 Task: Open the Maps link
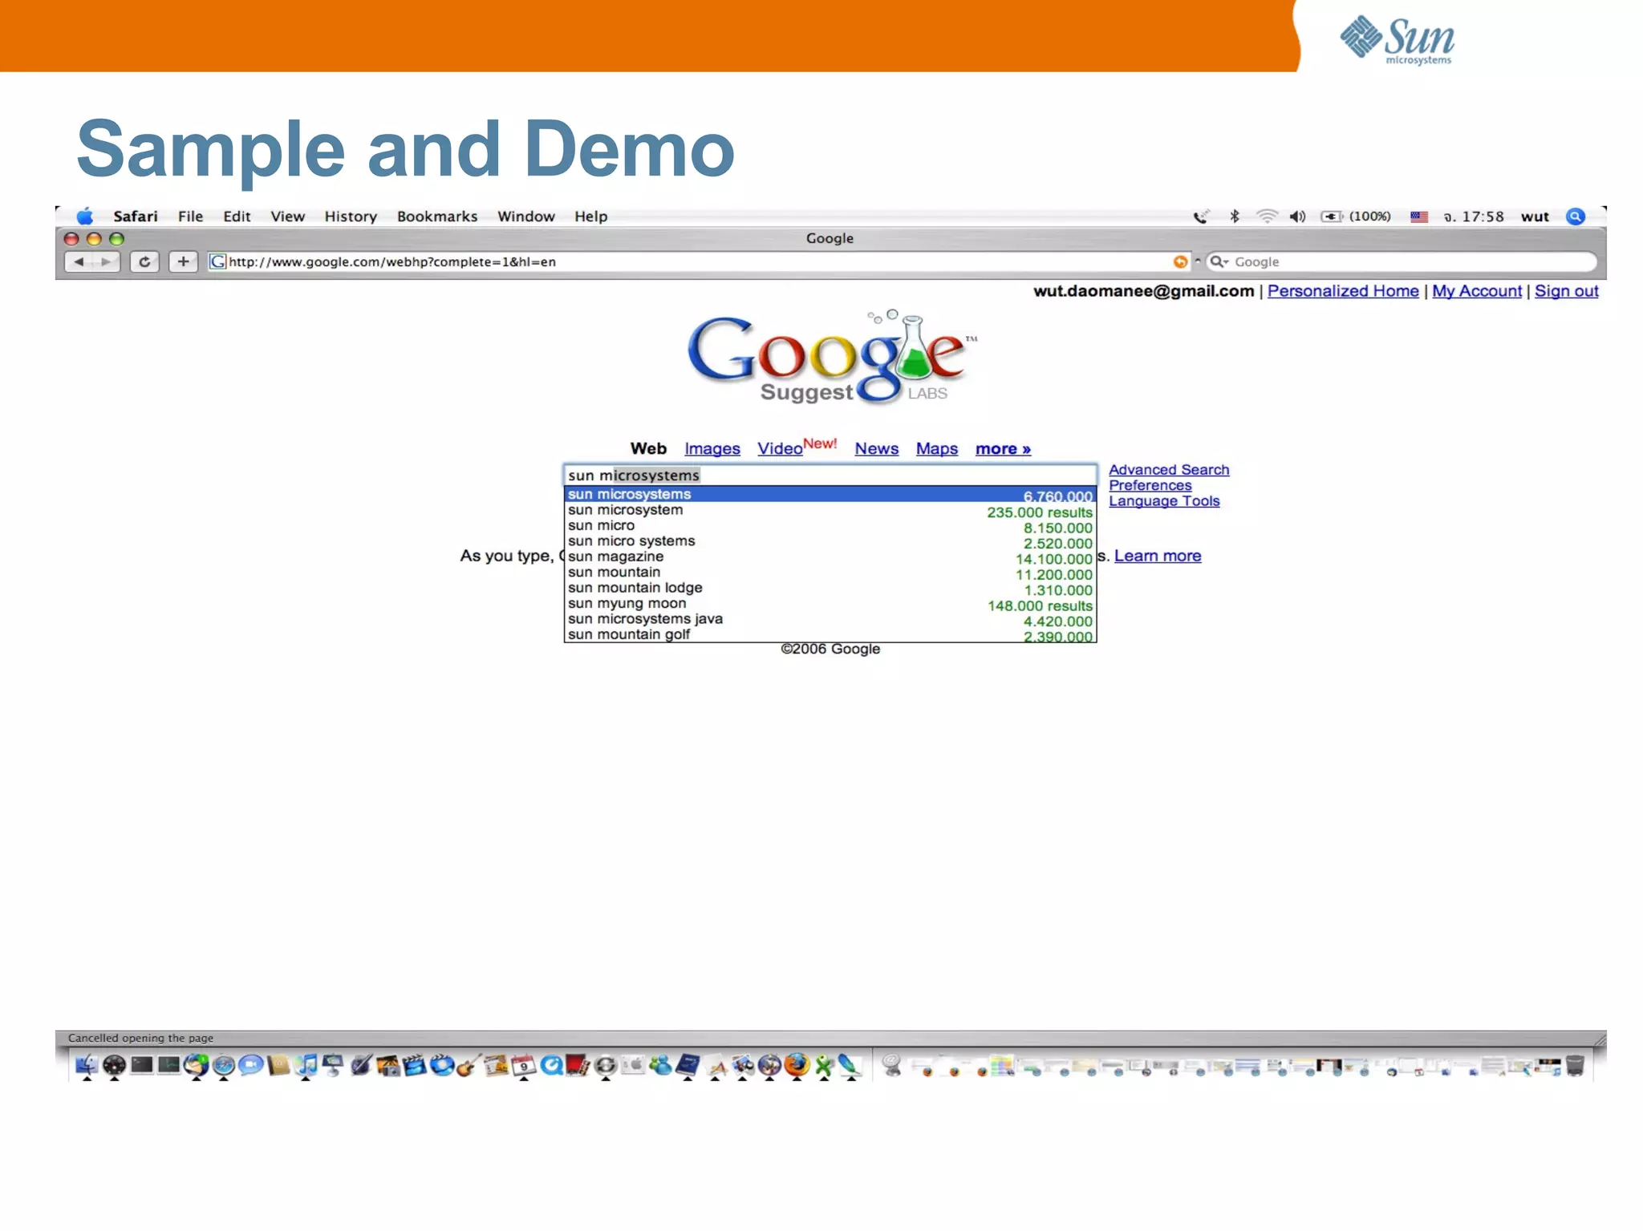937,449
